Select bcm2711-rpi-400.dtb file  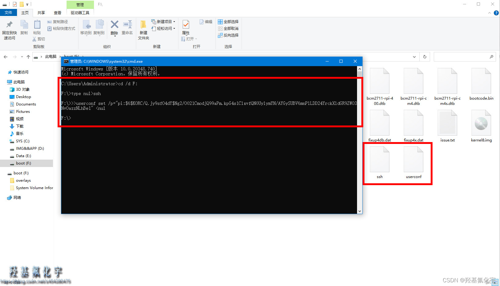click(x=380, y=87)
